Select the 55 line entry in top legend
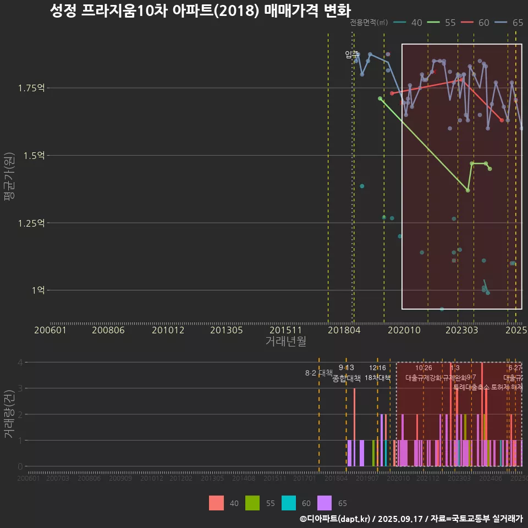 point(442,23)
